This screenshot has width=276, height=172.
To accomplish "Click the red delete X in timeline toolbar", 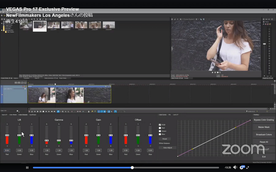I will tap(72, 111).
